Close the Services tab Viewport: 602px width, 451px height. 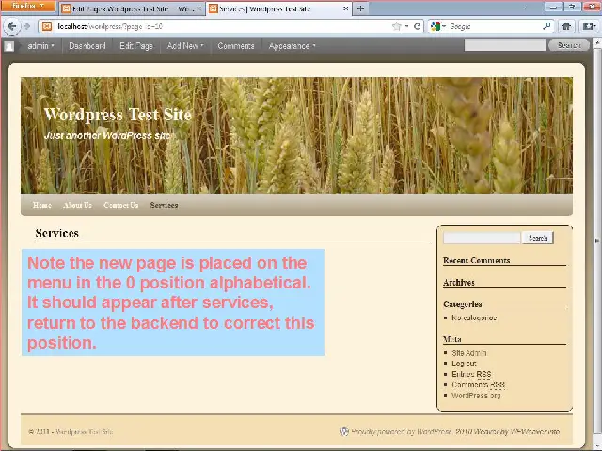(345, 8)
